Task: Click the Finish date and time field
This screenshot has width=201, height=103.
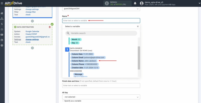Action: coord(101,86)
